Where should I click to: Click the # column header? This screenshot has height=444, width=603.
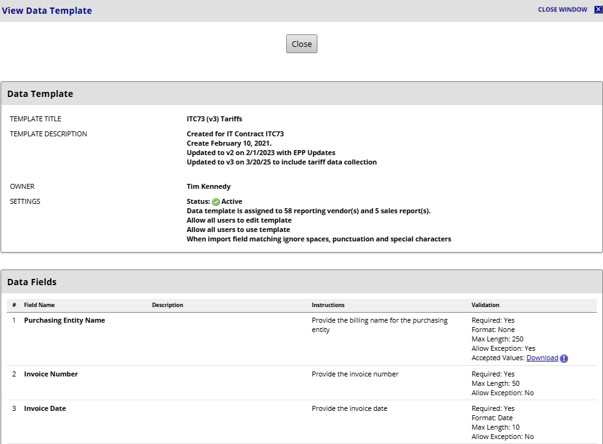14,305
